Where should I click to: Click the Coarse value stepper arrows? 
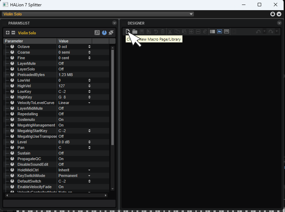[x=89, y=53]
